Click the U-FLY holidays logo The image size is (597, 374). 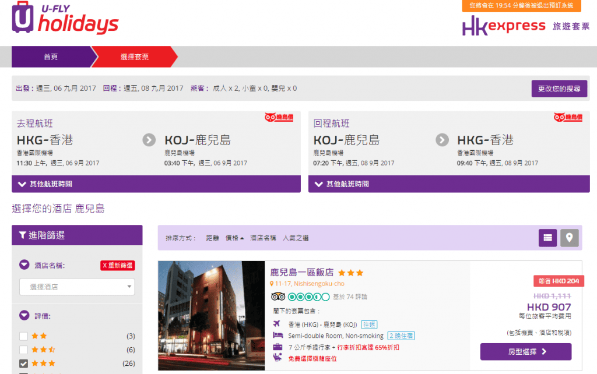[64, 19]
